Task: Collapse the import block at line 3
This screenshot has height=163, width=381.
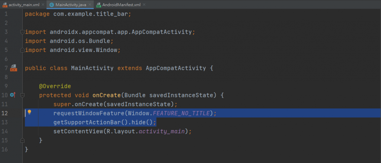Action: pyautogui.click(x=22, y=32)
